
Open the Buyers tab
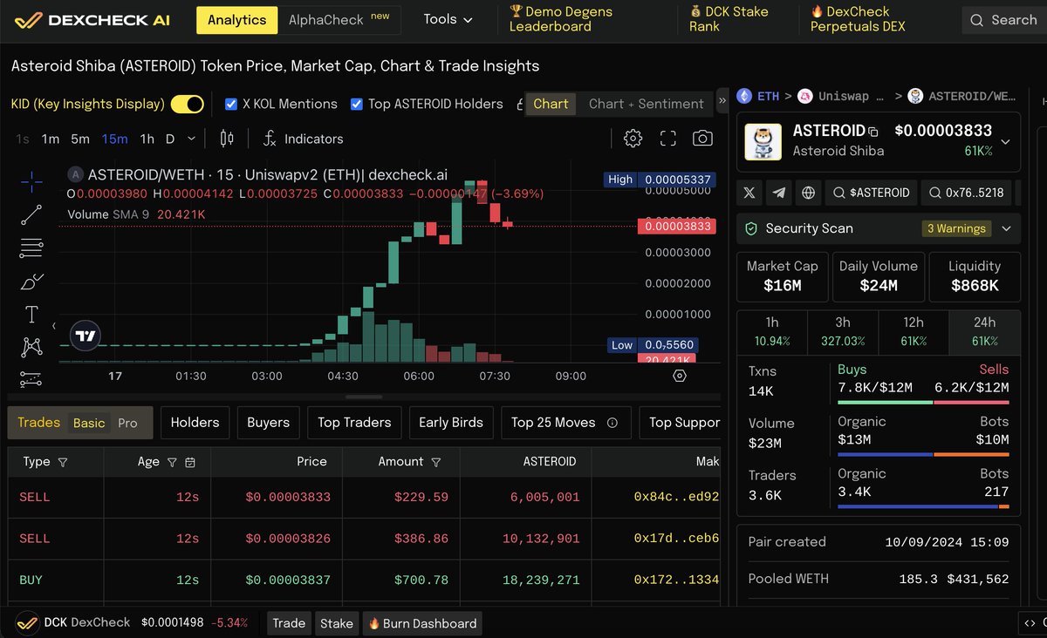pos(268,423)
